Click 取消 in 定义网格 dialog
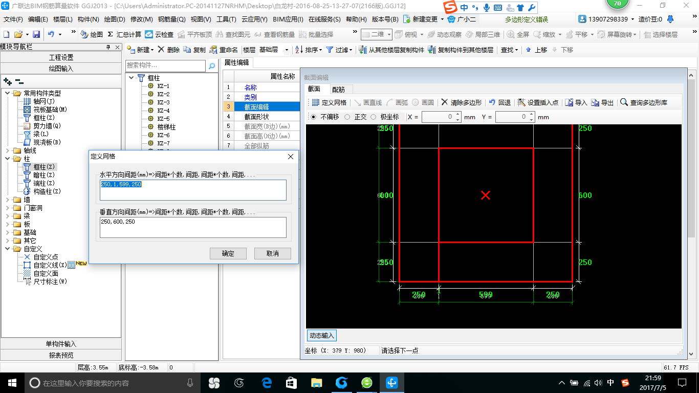The width and height of the screenshot is (699, 393). point(273,253)
